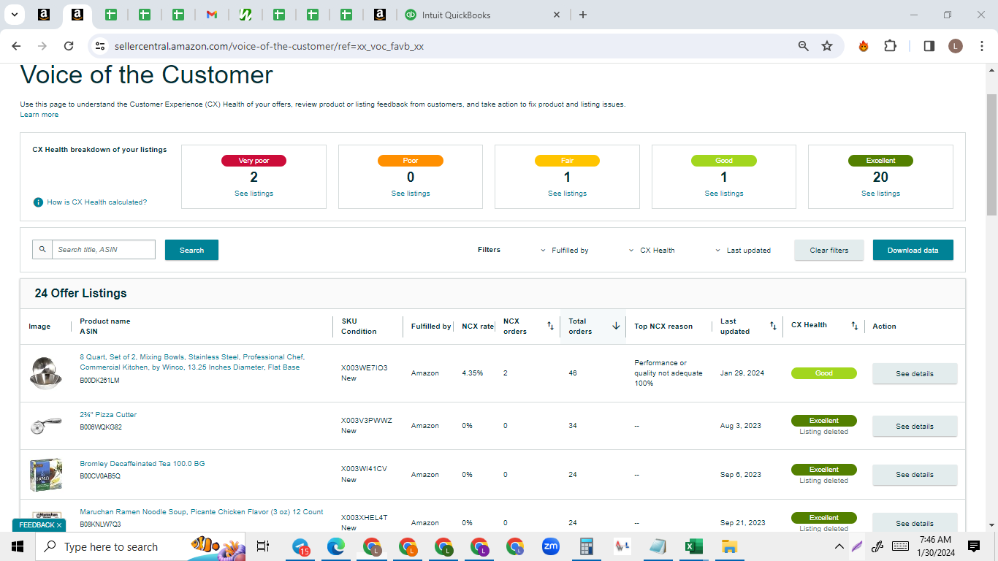Click the magnifier icon in search box
Image resolution: width=998 pixels, height=561 pixels.
42,250
